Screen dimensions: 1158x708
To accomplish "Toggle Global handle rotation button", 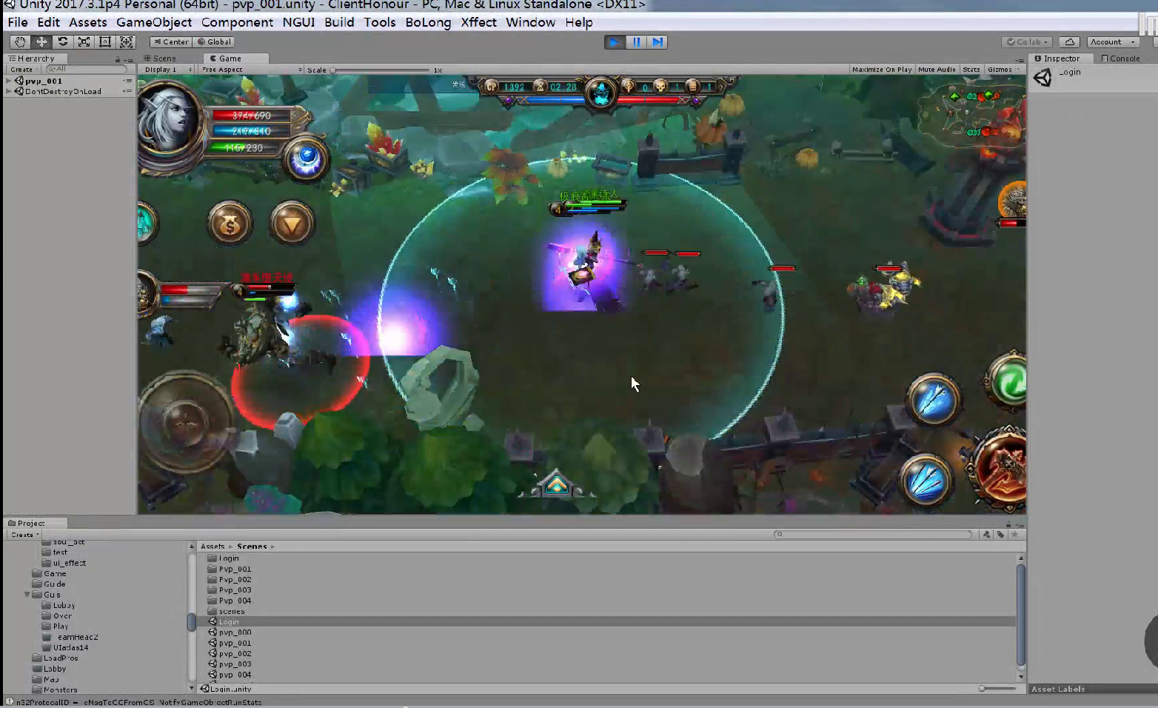I will 215,42.
